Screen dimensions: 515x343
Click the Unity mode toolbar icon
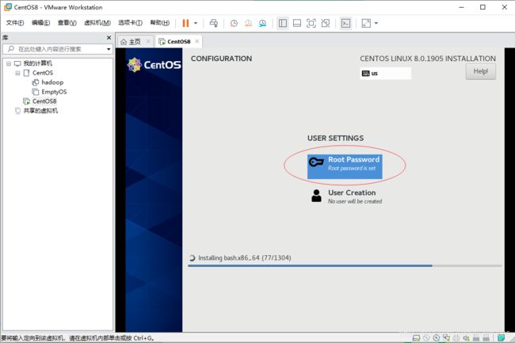(x=326, y=23)
